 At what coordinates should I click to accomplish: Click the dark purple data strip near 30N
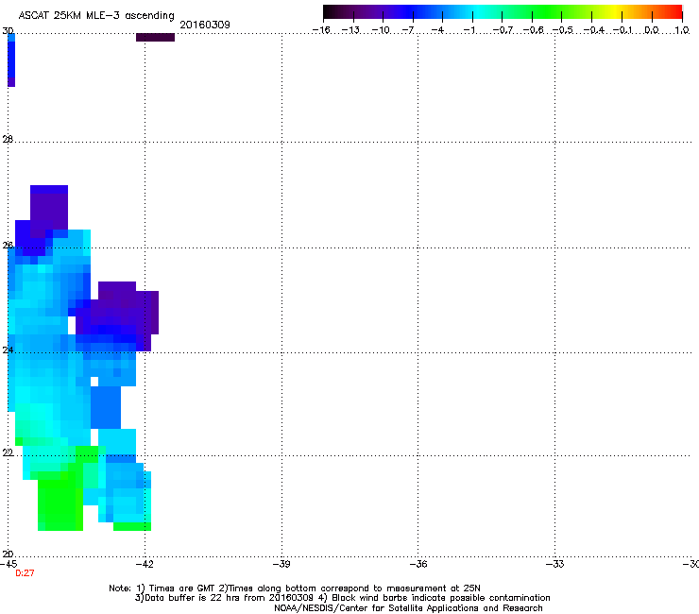click(x=155, y=38)
